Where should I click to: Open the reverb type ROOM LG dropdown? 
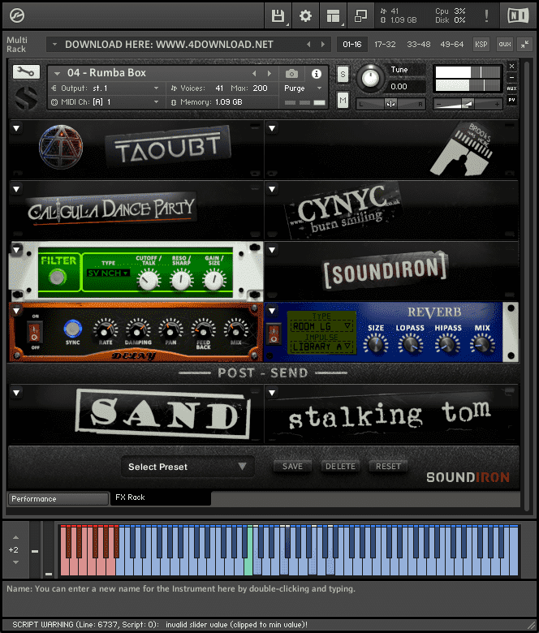pos(321,326)
